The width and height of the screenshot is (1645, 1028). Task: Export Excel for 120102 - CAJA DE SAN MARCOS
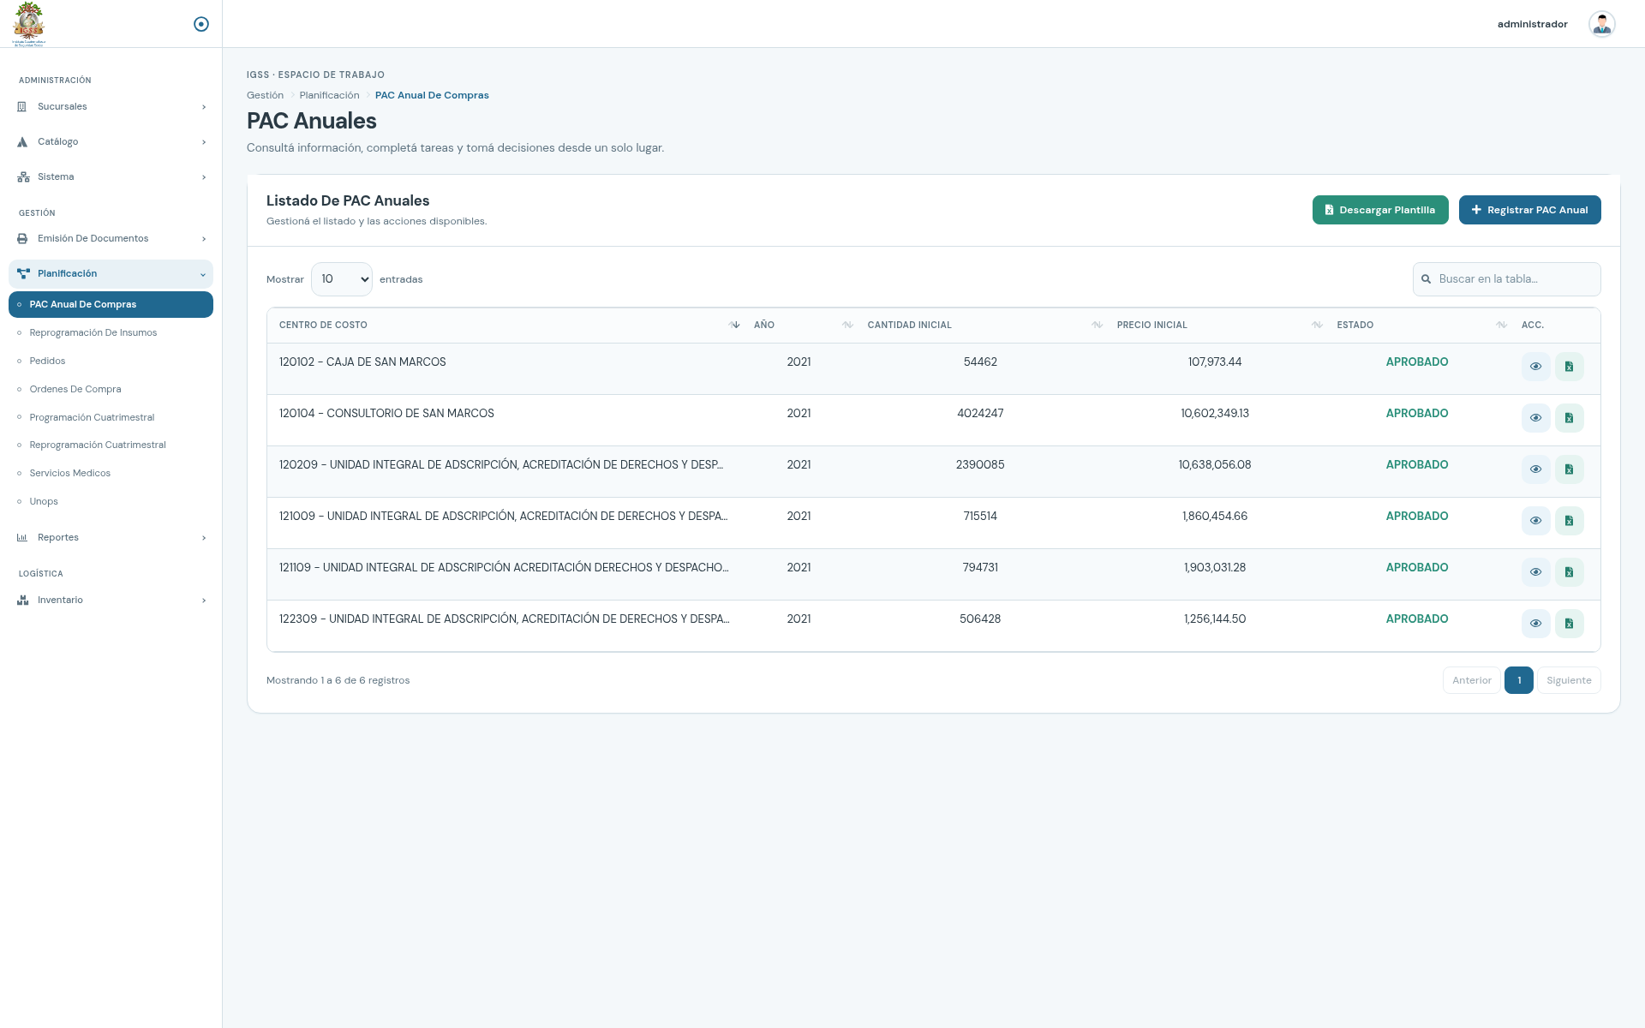point(1569,367)
